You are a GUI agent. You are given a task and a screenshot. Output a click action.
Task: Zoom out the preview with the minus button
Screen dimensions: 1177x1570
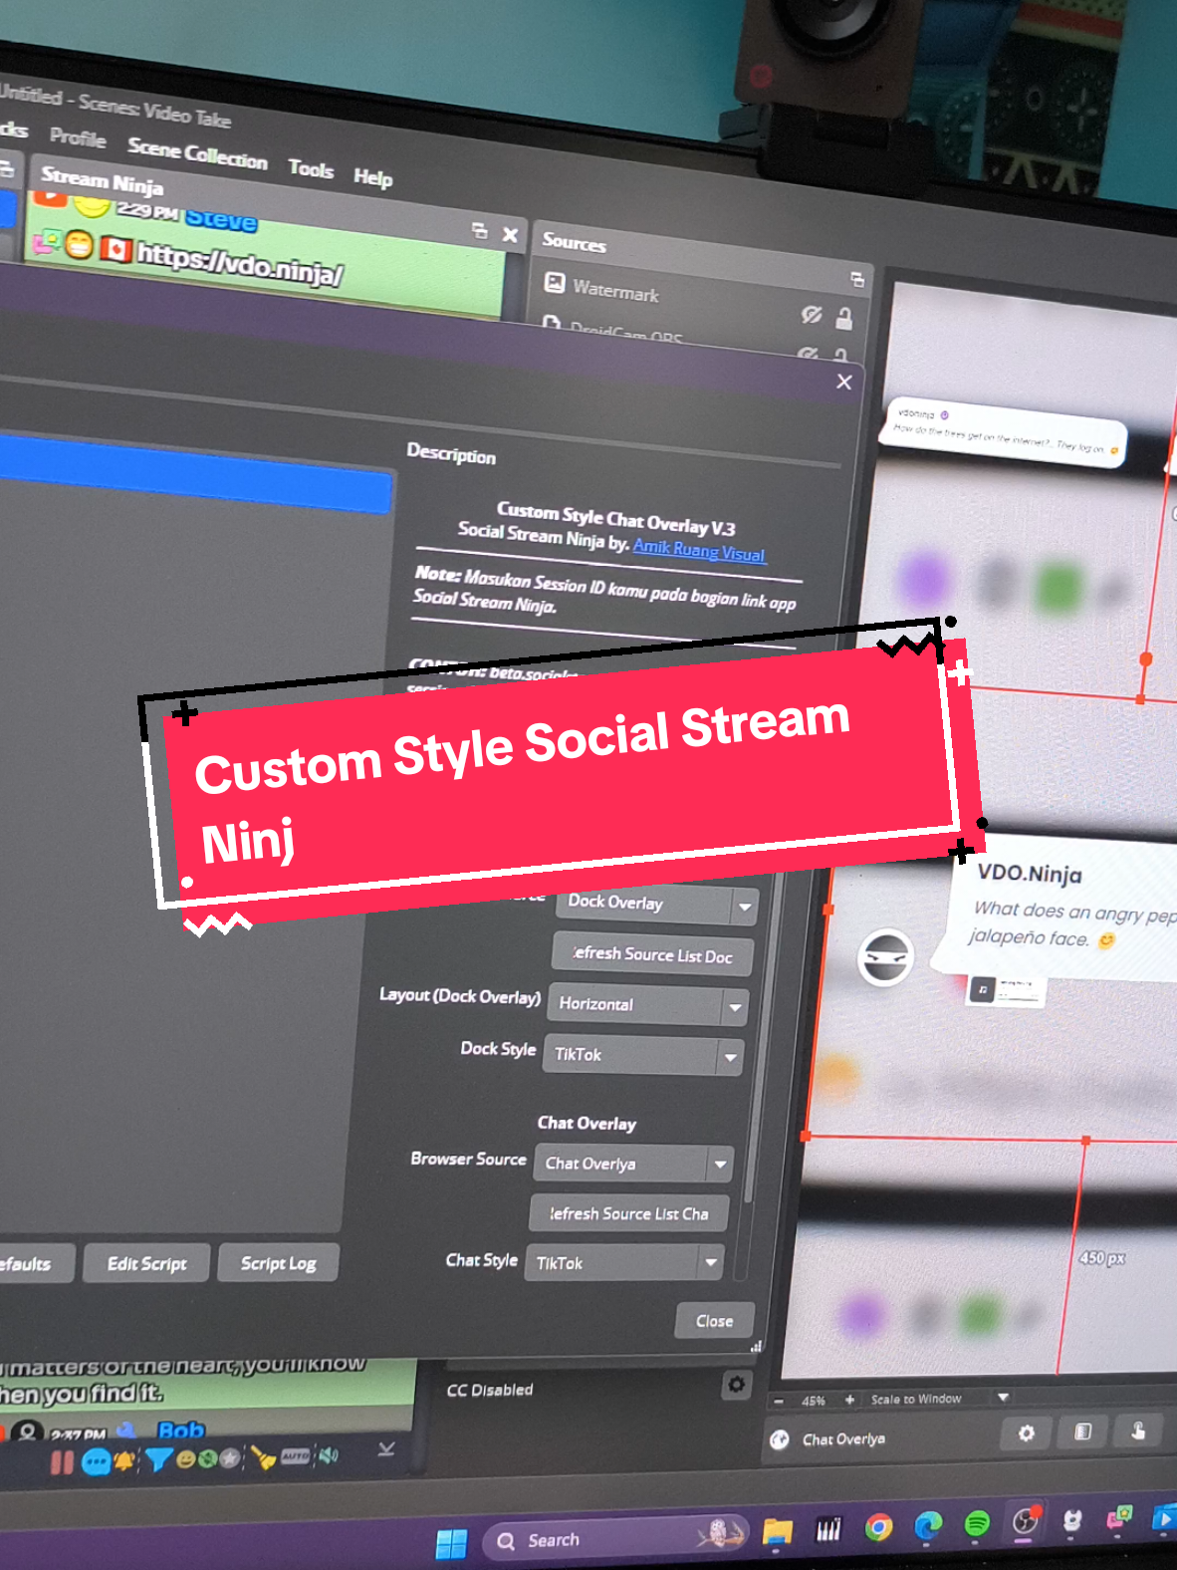(779, 1401)
